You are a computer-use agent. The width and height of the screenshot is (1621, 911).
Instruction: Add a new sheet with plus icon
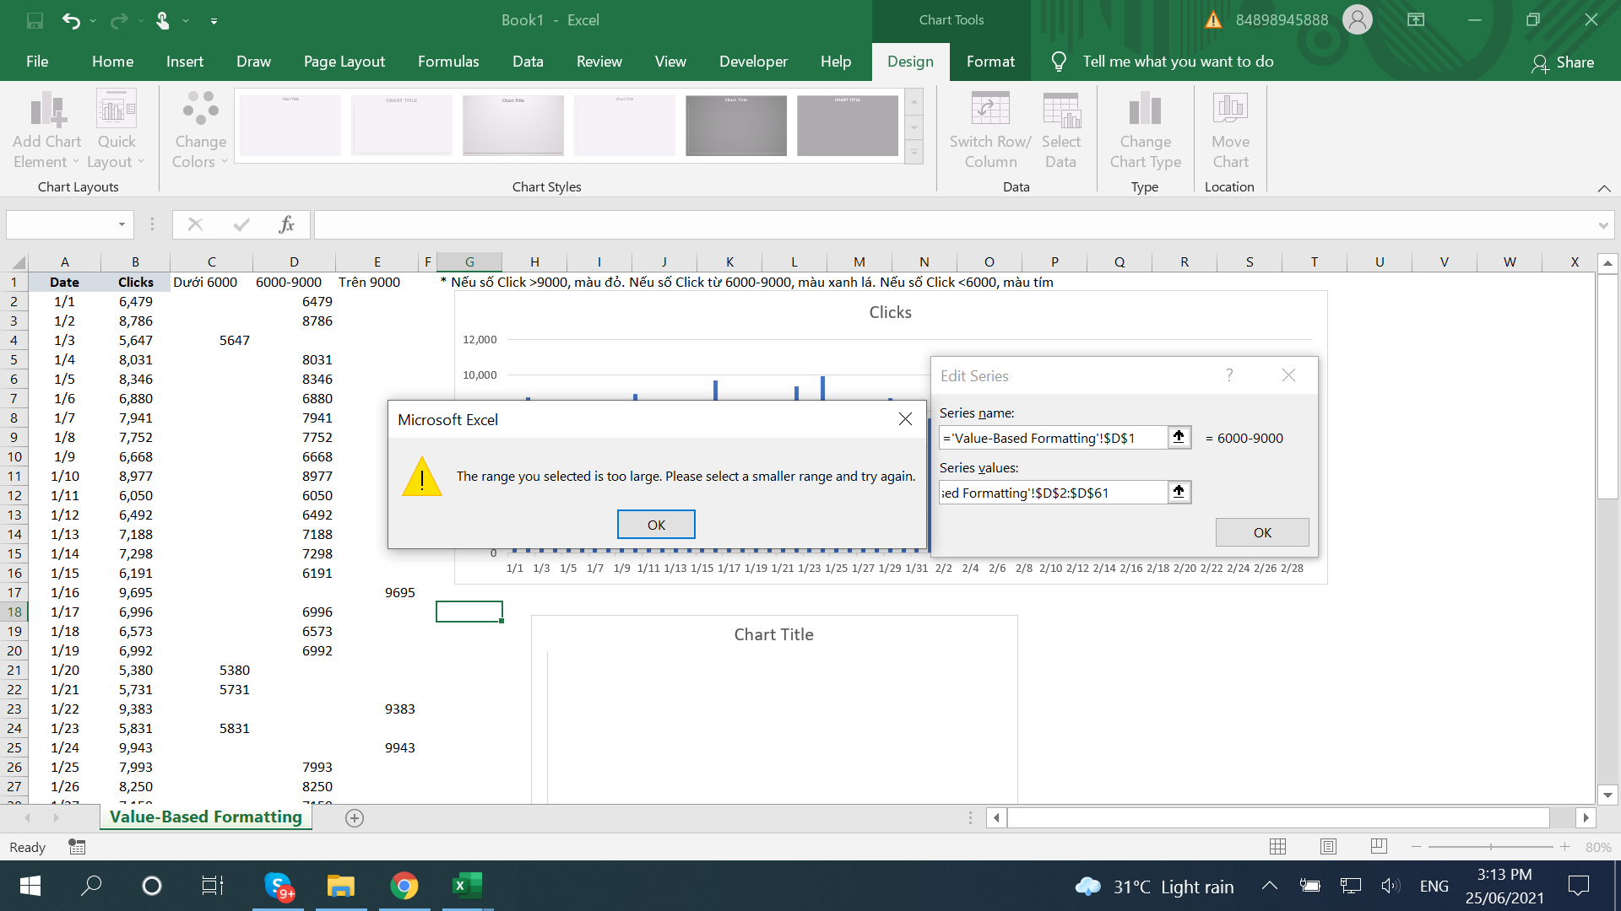355,817
